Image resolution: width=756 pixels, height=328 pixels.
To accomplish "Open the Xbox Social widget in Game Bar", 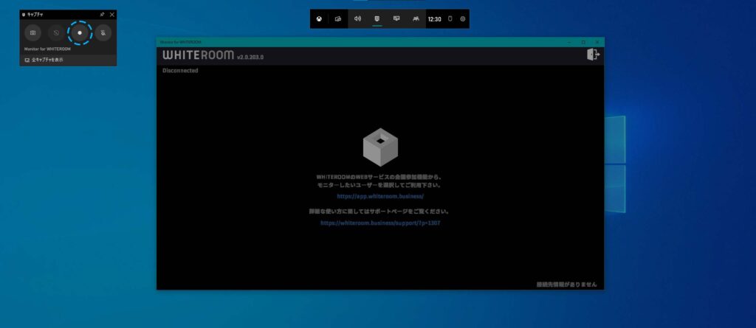I will (416, 18).
